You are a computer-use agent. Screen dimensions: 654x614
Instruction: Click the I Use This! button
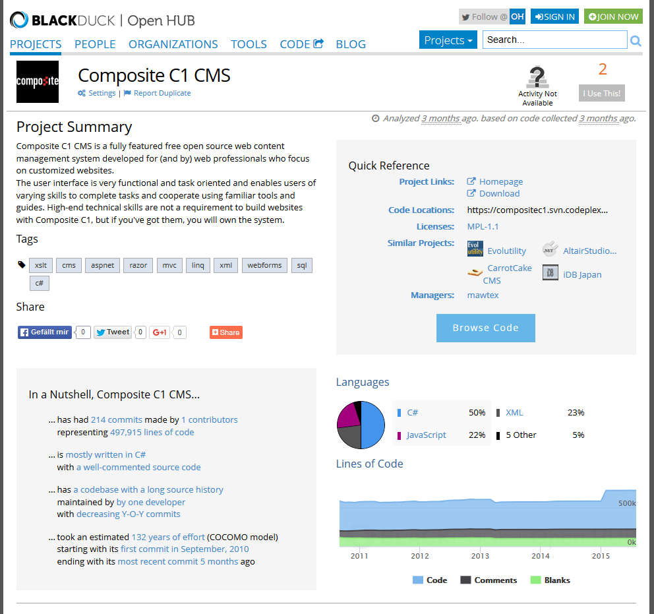click(x=601, y=93)
